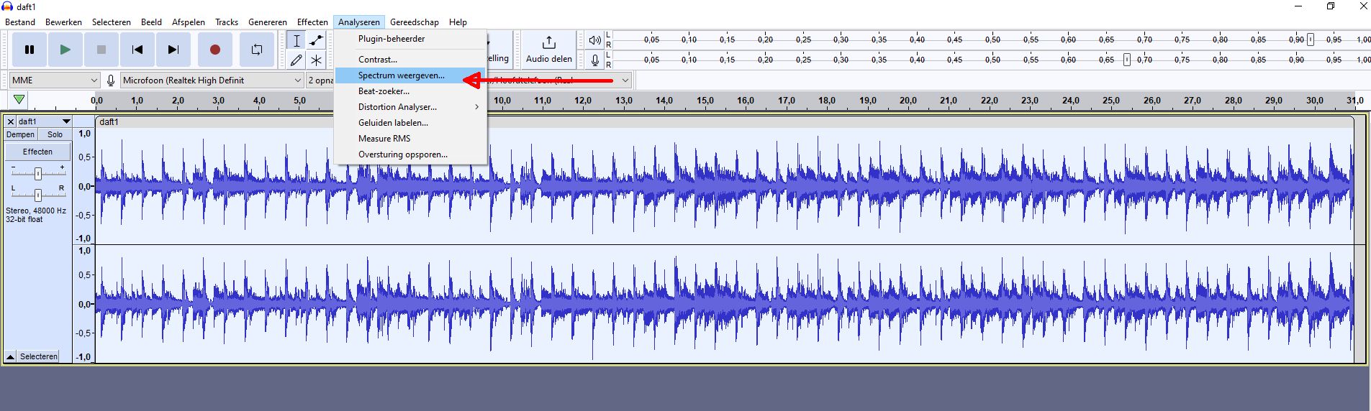Click the daft1 clip title bar

point(725,122)
